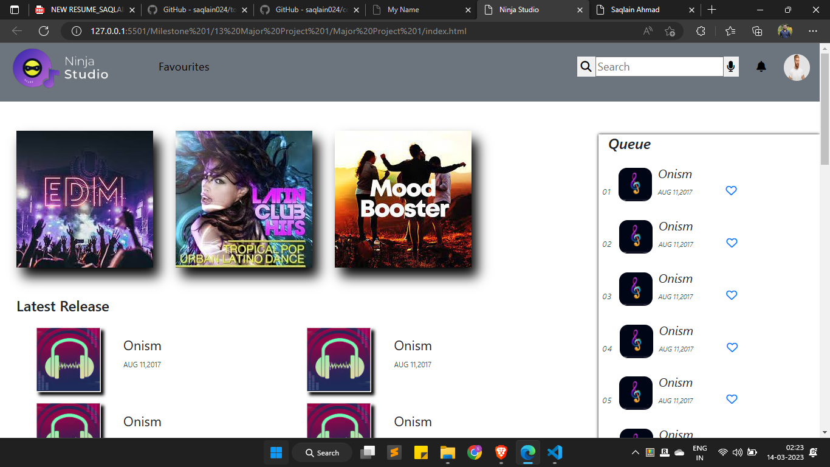Open Visual Studio Code from the taskbar

[554, 452]
